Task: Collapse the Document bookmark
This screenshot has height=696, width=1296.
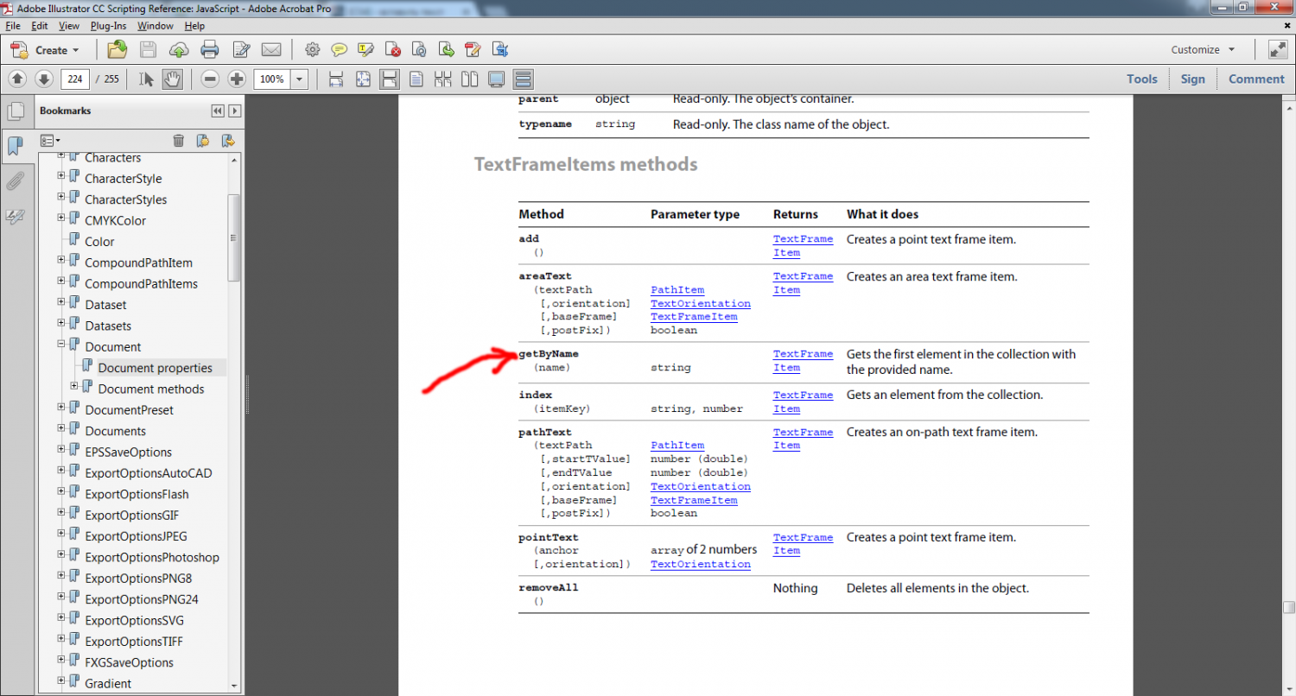Action: click(x=61, y=345)
